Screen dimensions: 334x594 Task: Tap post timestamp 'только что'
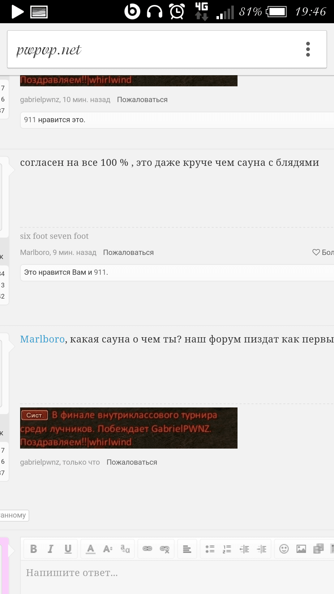click(x=81, y=462)
